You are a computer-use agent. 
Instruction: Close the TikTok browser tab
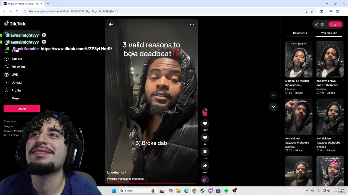pos(41,4)
